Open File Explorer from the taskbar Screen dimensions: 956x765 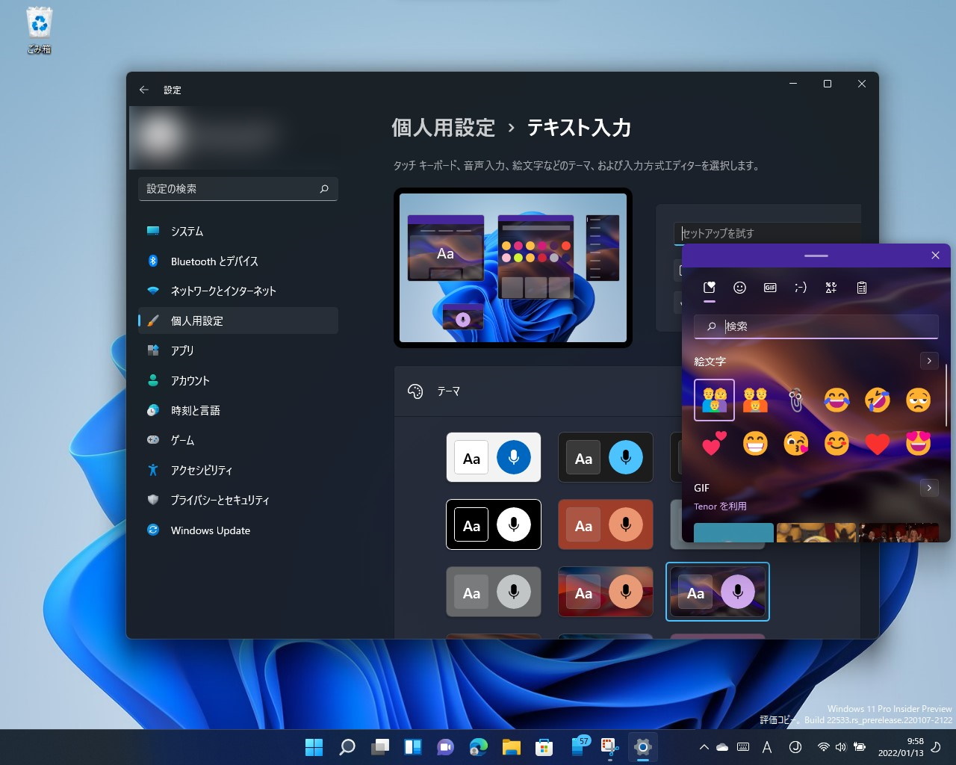tap(512, 747)
